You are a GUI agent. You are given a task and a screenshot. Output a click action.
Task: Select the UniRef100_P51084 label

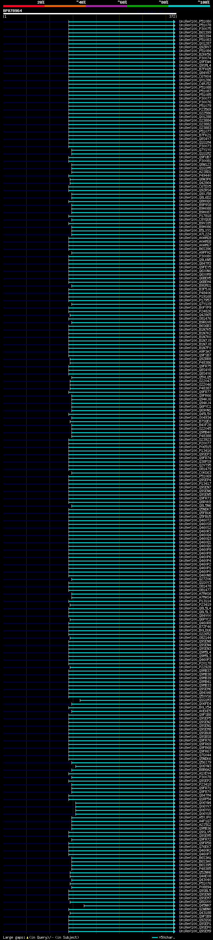[195, 51]
